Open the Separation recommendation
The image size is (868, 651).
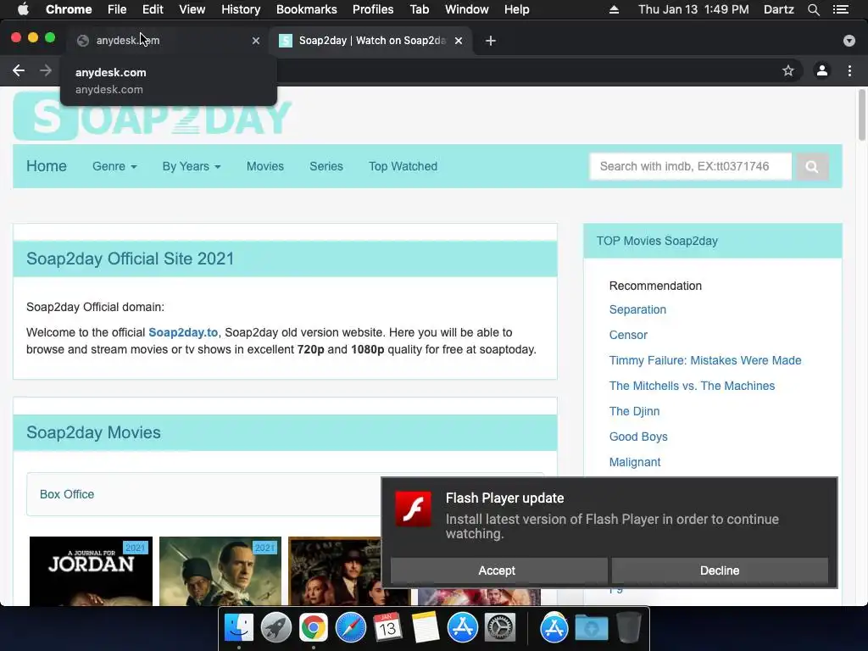click(637, 309)
